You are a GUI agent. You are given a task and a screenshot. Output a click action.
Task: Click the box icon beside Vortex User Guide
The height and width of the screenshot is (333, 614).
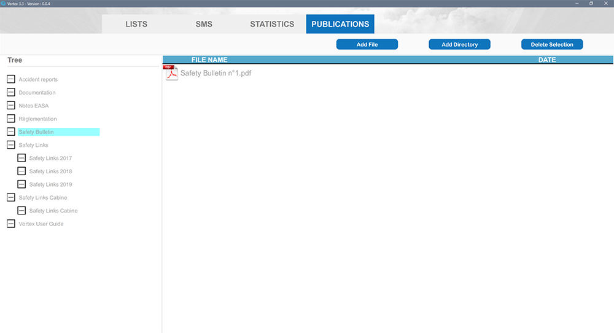11,224
